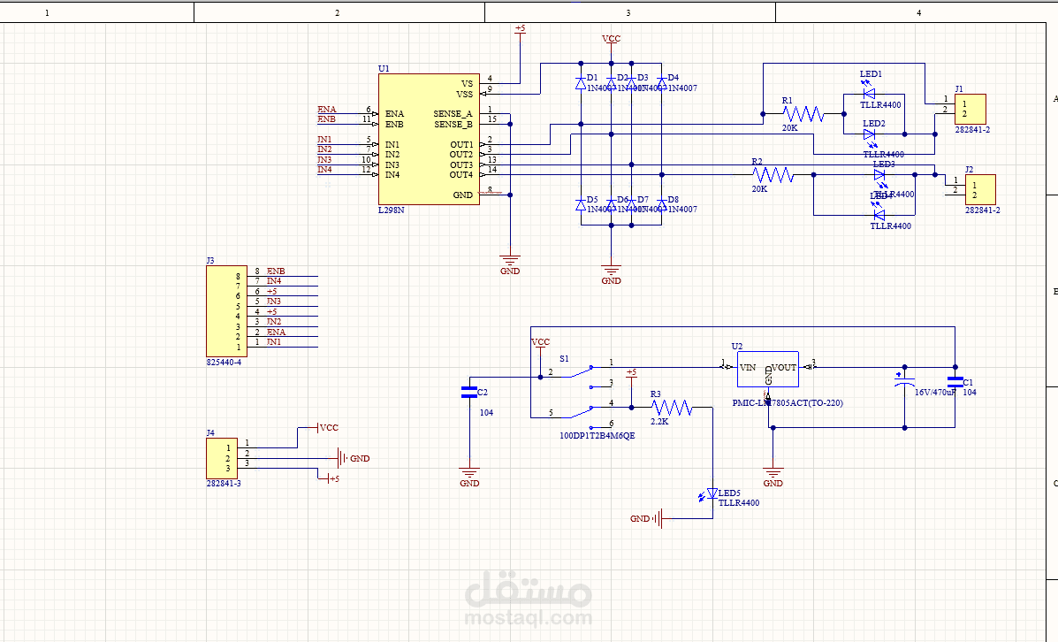Click the 100DP1T2B4M6QE switch part text

click(x=598, y=436)
